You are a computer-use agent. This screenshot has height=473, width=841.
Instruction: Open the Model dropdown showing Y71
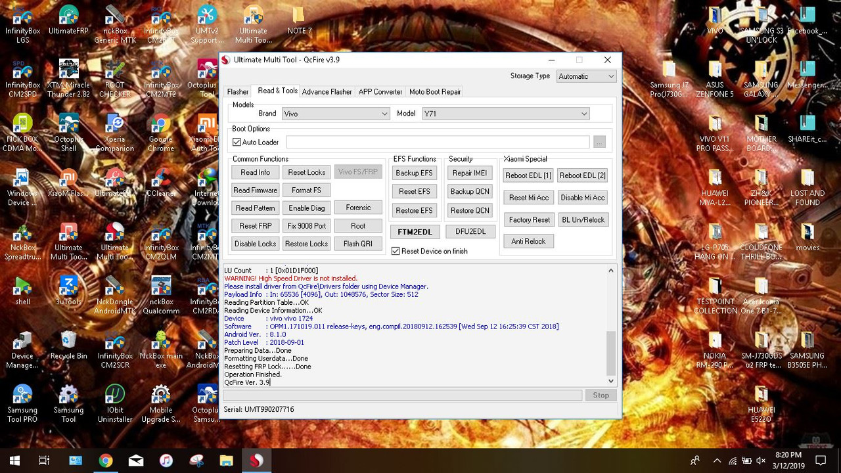point(505,114)
